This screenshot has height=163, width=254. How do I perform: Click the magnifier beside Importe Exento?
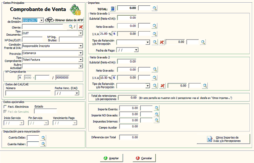click(155, 108)
